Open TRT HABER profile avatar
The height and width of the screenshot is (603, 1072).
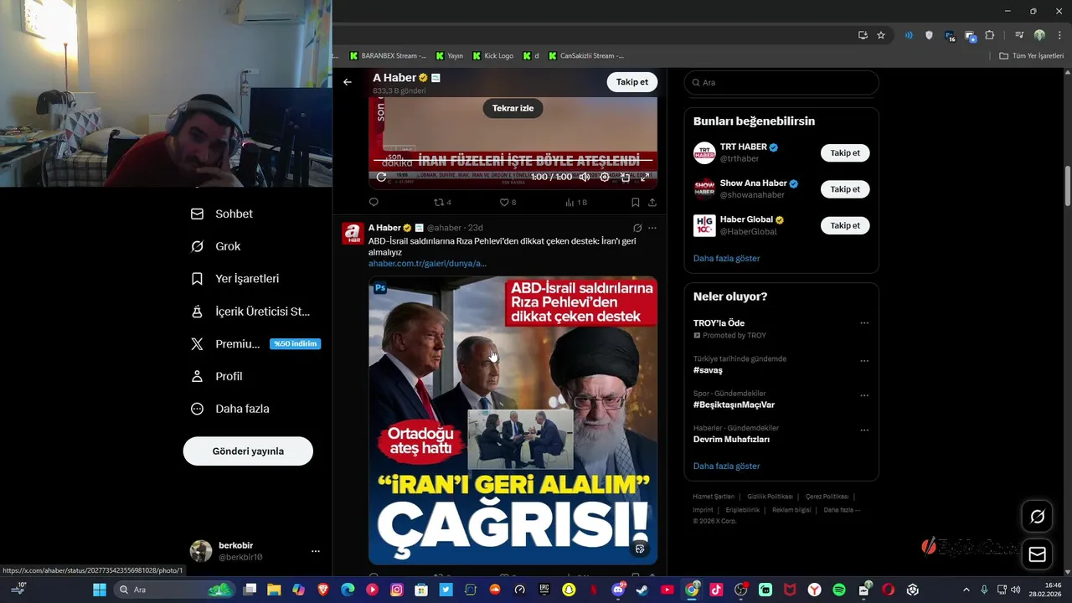pos(704,152)
